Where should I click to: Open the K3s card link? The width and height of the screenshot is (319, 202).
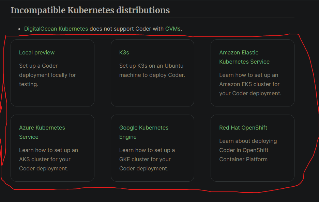124,53
